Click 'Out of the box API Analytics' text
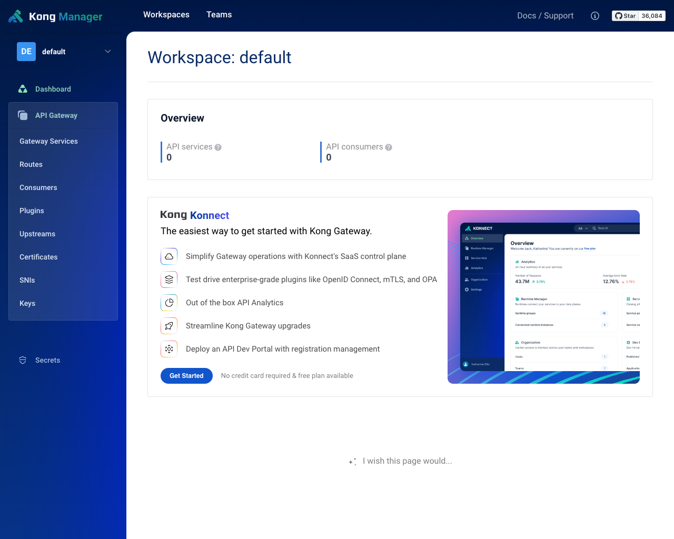Image resolution: width=674 pixels, height=539 pixels. click(x=234, y=303)
